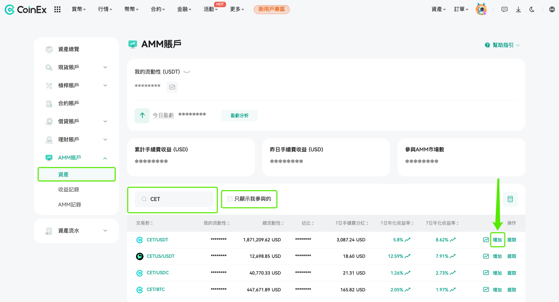Click the CETUS/USDT coin icon
Viewport: 559px width, 302px height.
140,256
